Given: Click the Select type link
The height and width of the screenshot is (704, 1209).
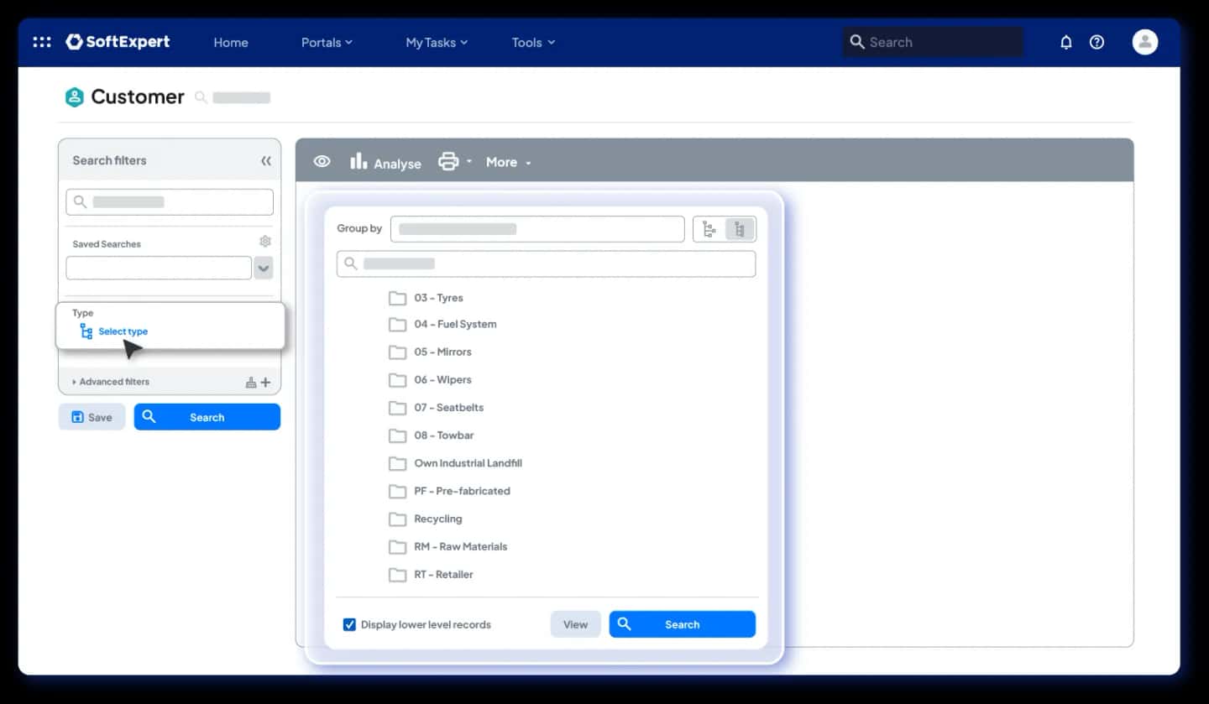Looking at the screenshot, I should pos(123,331).
